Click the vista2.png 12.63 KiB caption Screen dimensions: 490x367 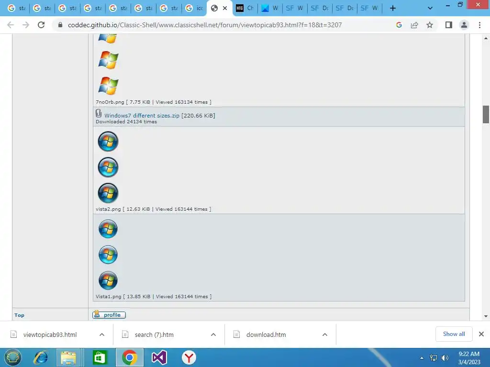(153, 209)
